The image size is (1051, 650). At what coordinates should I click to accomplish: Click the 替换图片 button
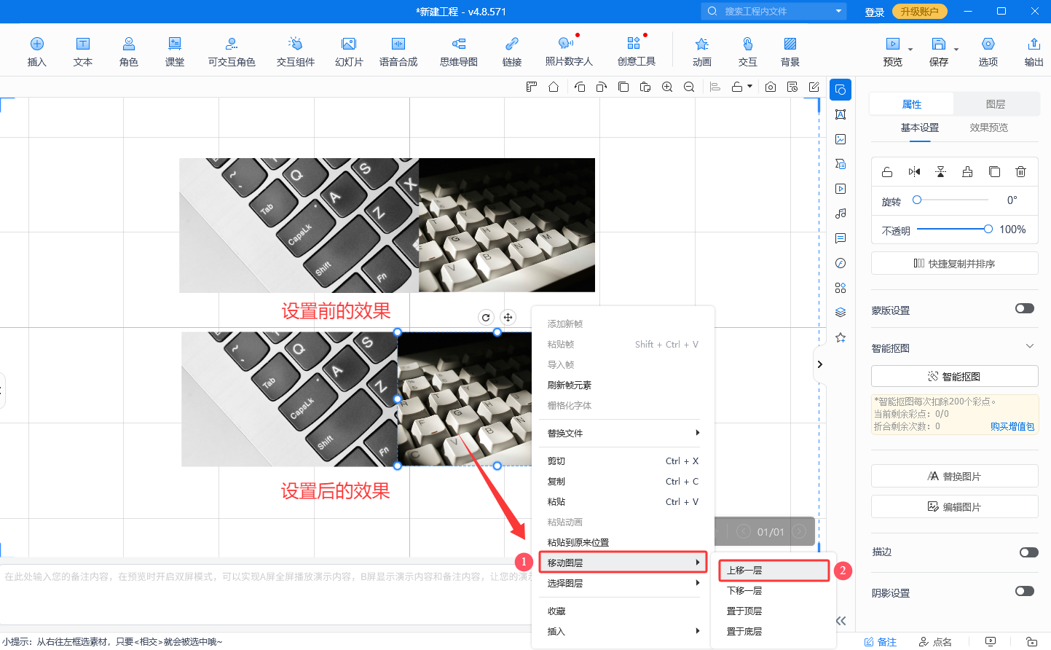(x=954, y=476)
